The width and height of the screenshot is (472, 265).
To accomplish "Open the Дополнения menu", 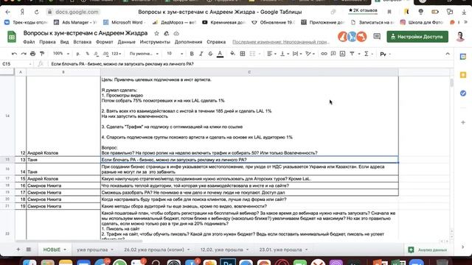I will 189,42.
